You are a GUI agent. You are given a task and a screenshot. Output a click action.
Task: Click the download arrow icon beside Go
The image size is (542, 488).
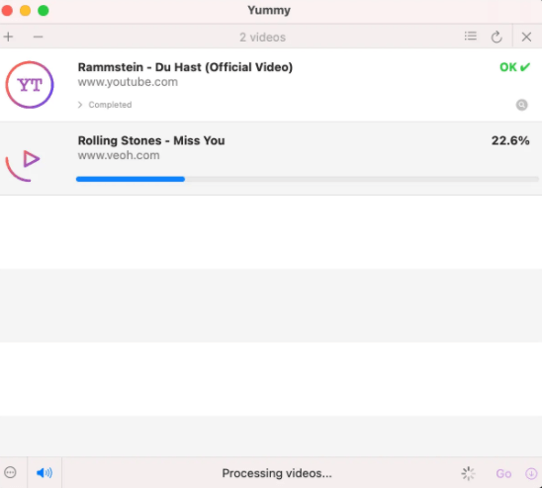pos(531,473)
